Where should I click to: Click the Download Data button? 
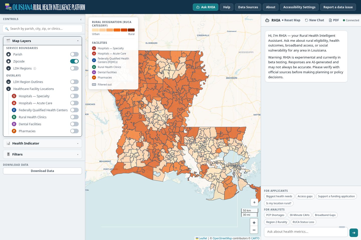click(x=43, y=171)
